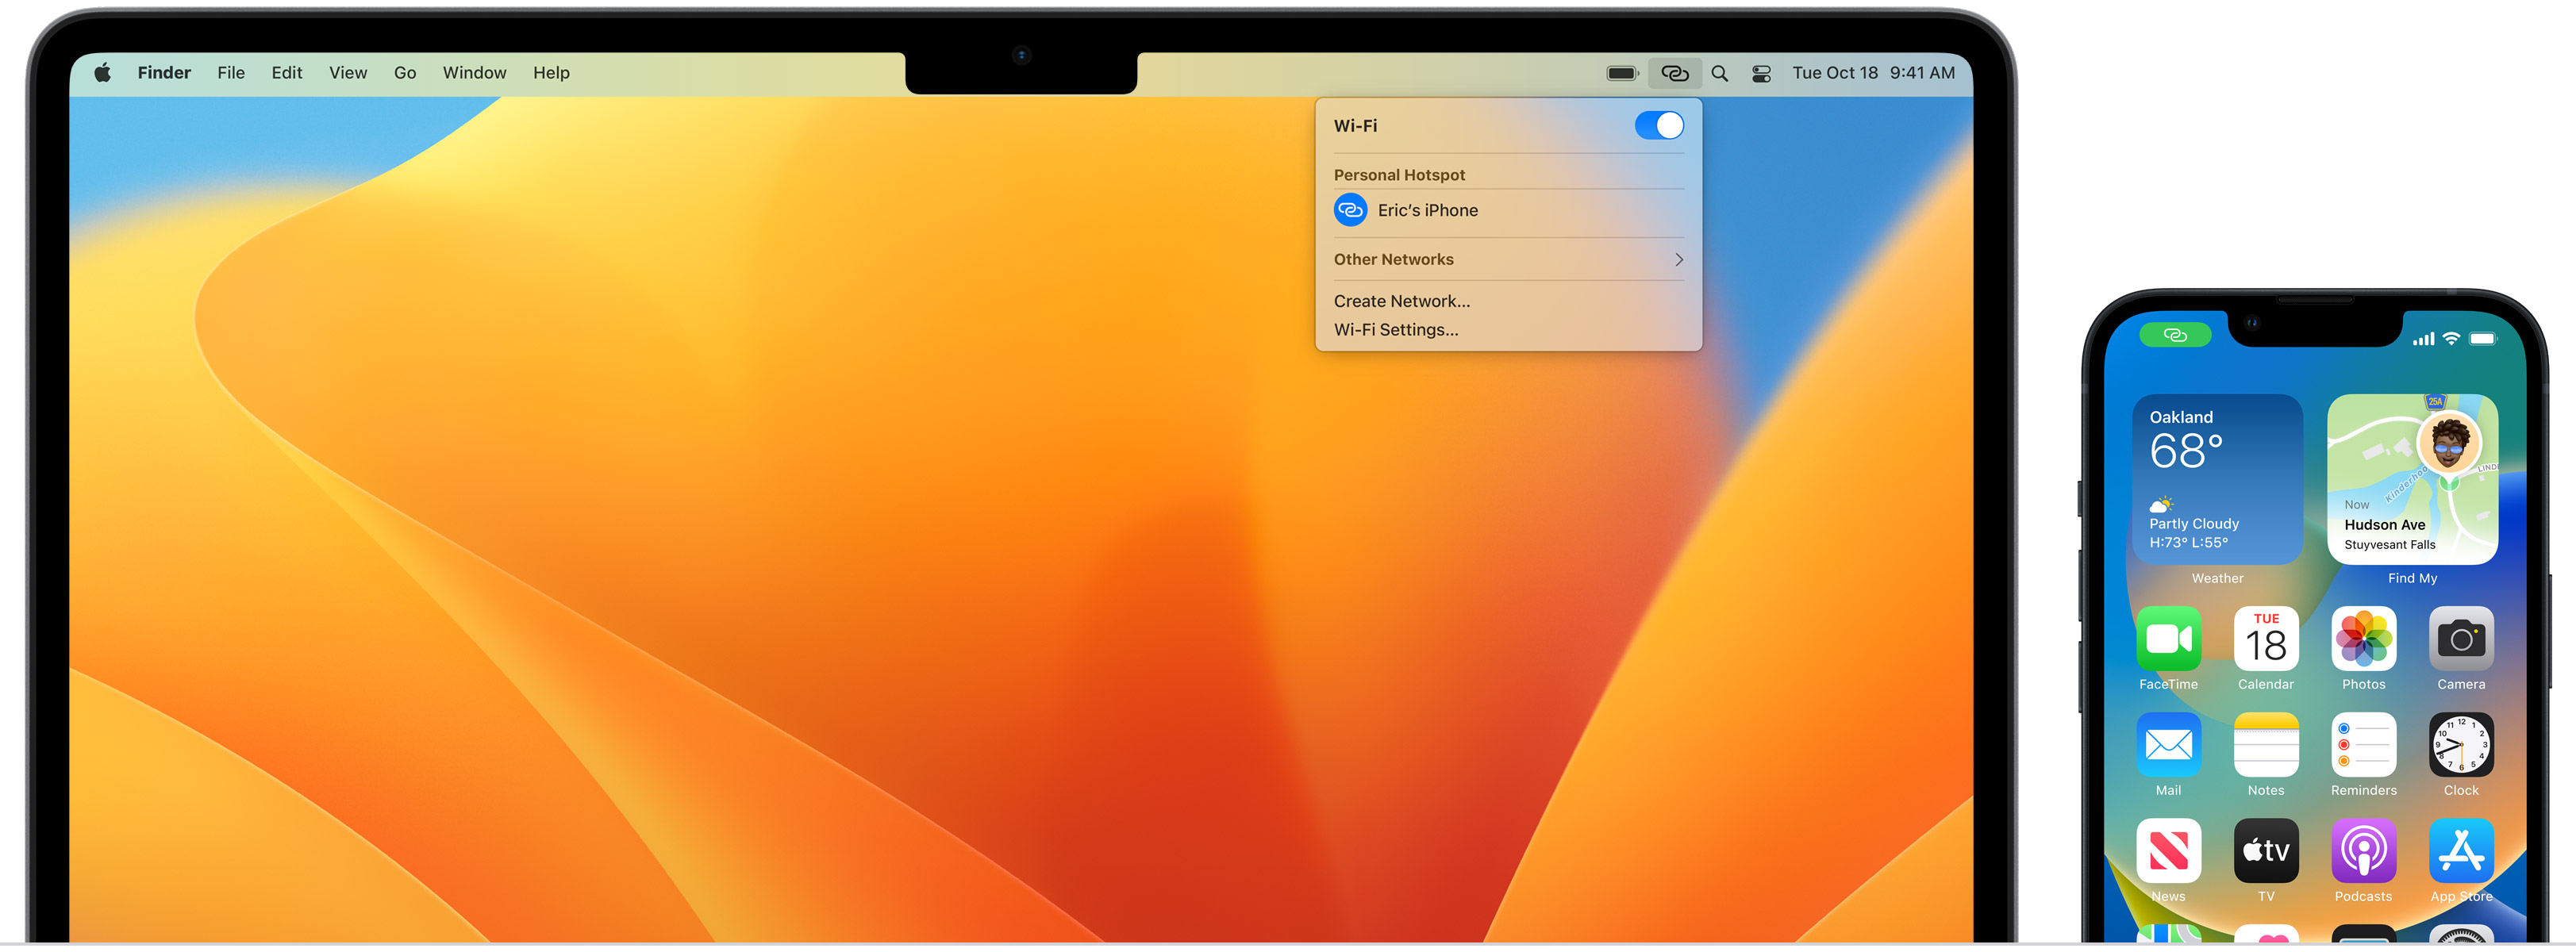2576x952 pixels.
Task: Click the Personal Hotspot menu bar icon
Action: coord(1674,73)
